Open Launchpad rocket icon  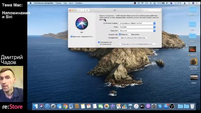click(53, 106)
